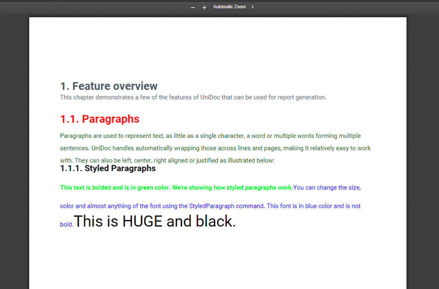Click the subheading '1.1.1. Styled Paragraphs'
439x289 pixels.
(x=108, y=168)
